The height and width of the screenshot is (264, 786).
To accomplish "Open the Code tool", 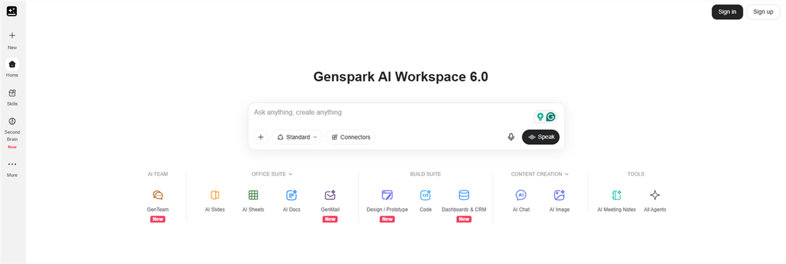I will click(x=426, y=201).
